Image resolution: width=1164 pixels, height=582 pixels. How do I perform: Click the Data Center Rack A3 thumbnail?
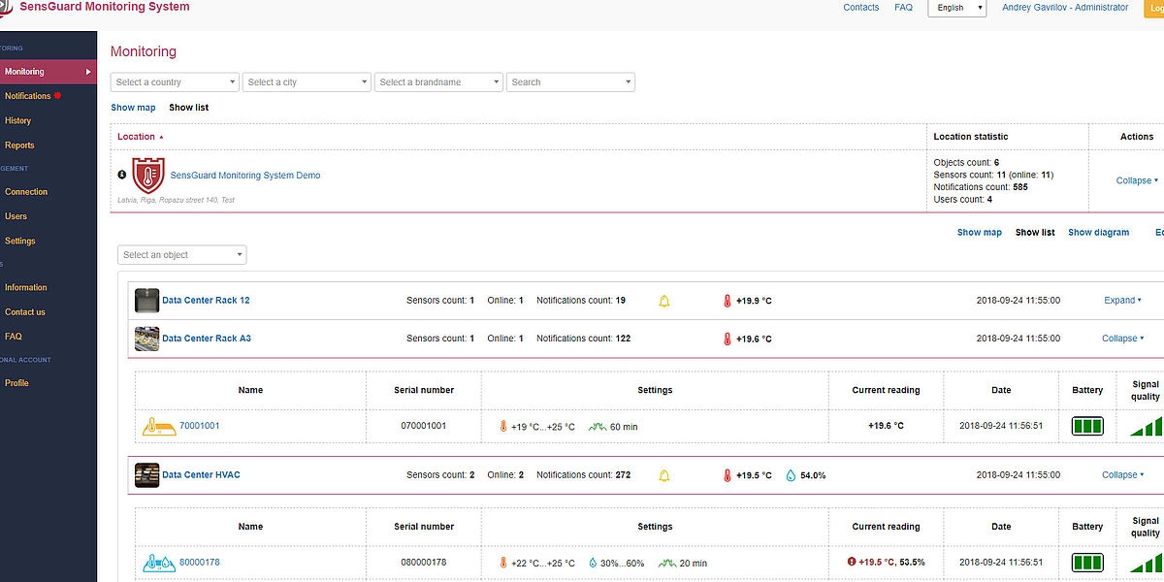(x=146, y=339)
